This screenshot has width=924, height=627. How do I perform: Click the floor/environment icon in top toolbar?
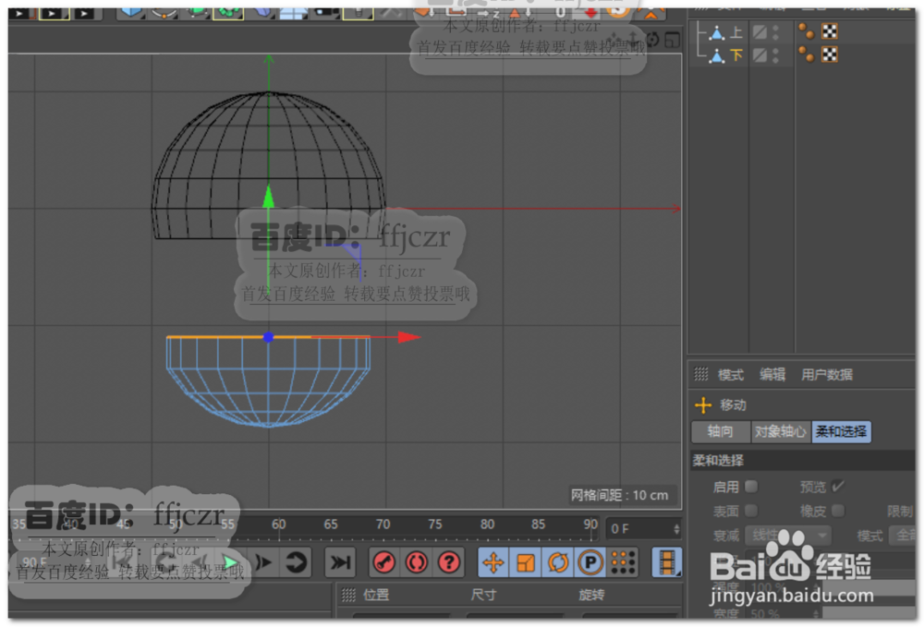(293, 12)
